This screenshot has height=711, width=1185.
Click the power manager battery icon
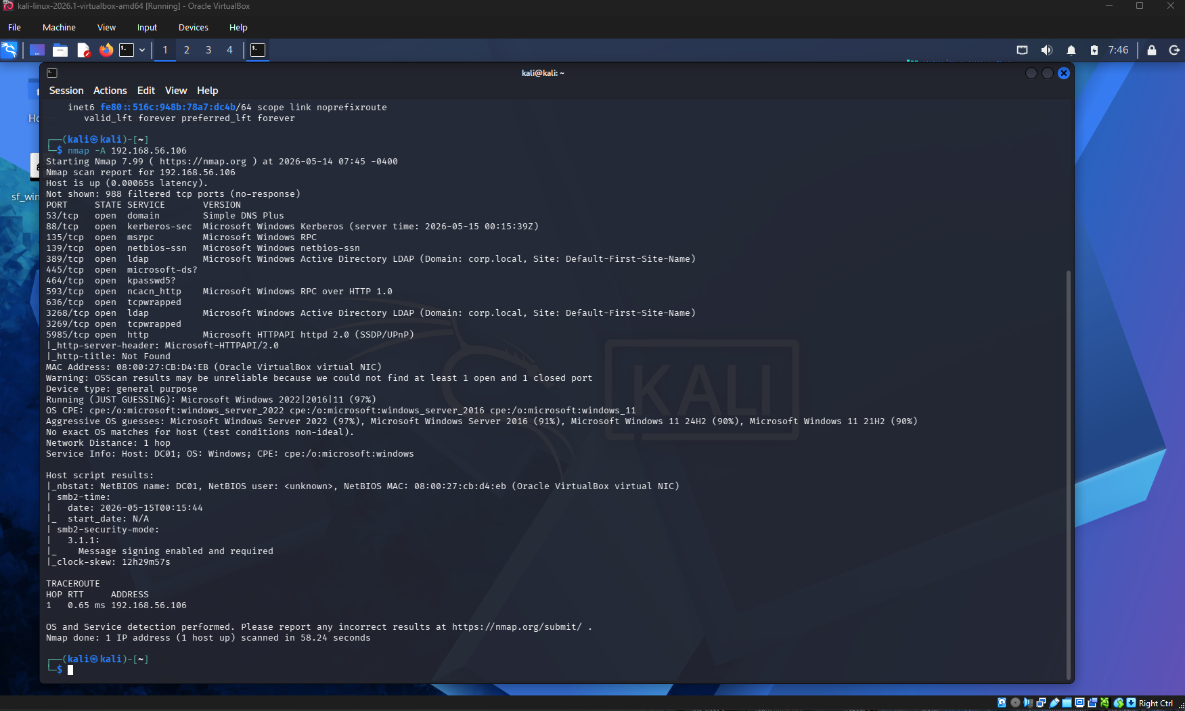point(1094,50)
